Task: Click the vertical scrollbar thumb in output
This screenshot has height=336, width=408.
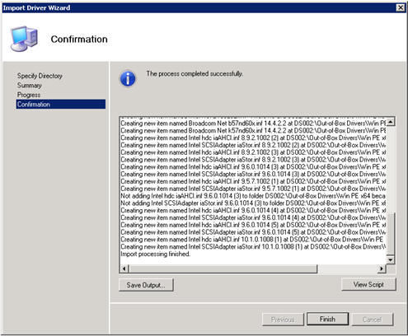Action: click(x=391, y=233)
